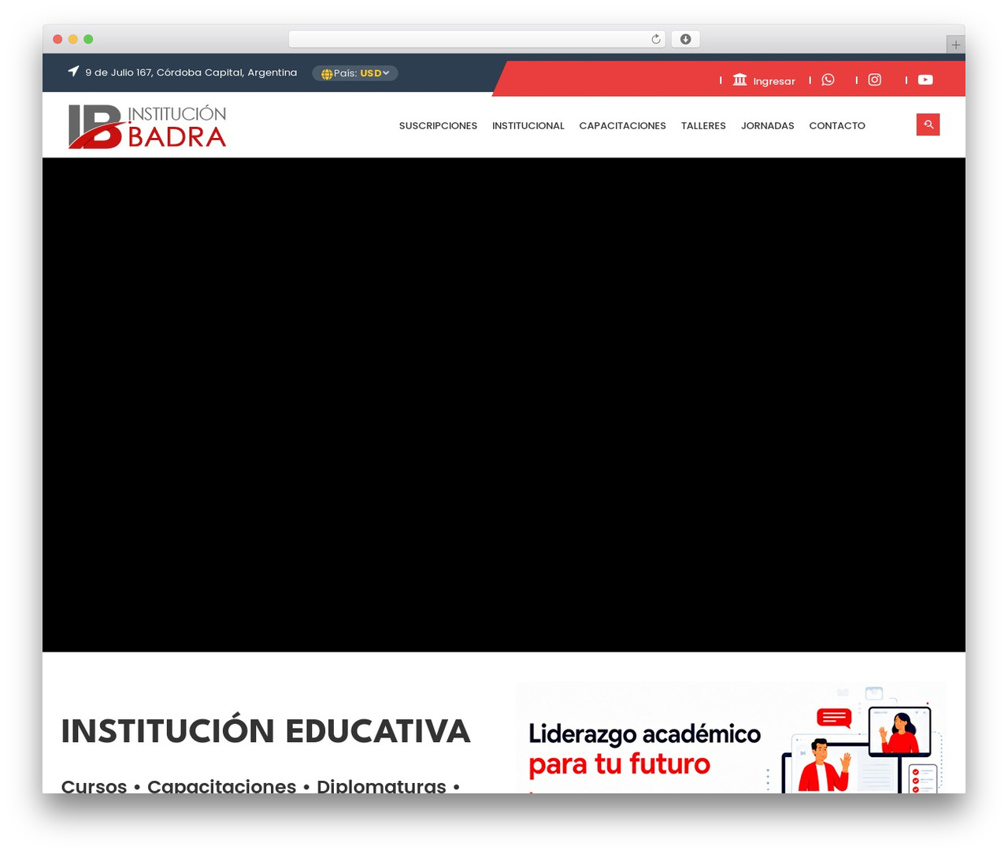
Task: Go to the Institucional menu item
Action: tap(528, 126)
